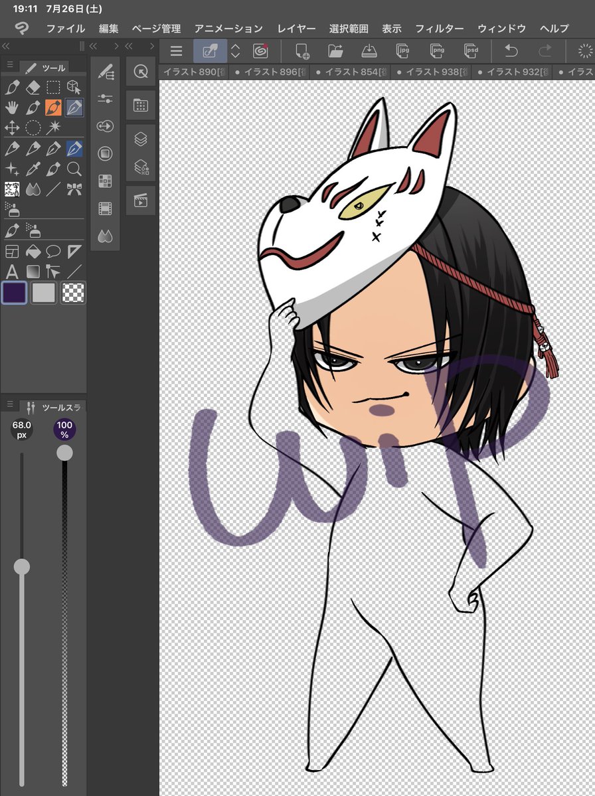Select the transparent checkered color swatch
The width and height of the screenshot is (595, 796).
[x=73, y=293]
